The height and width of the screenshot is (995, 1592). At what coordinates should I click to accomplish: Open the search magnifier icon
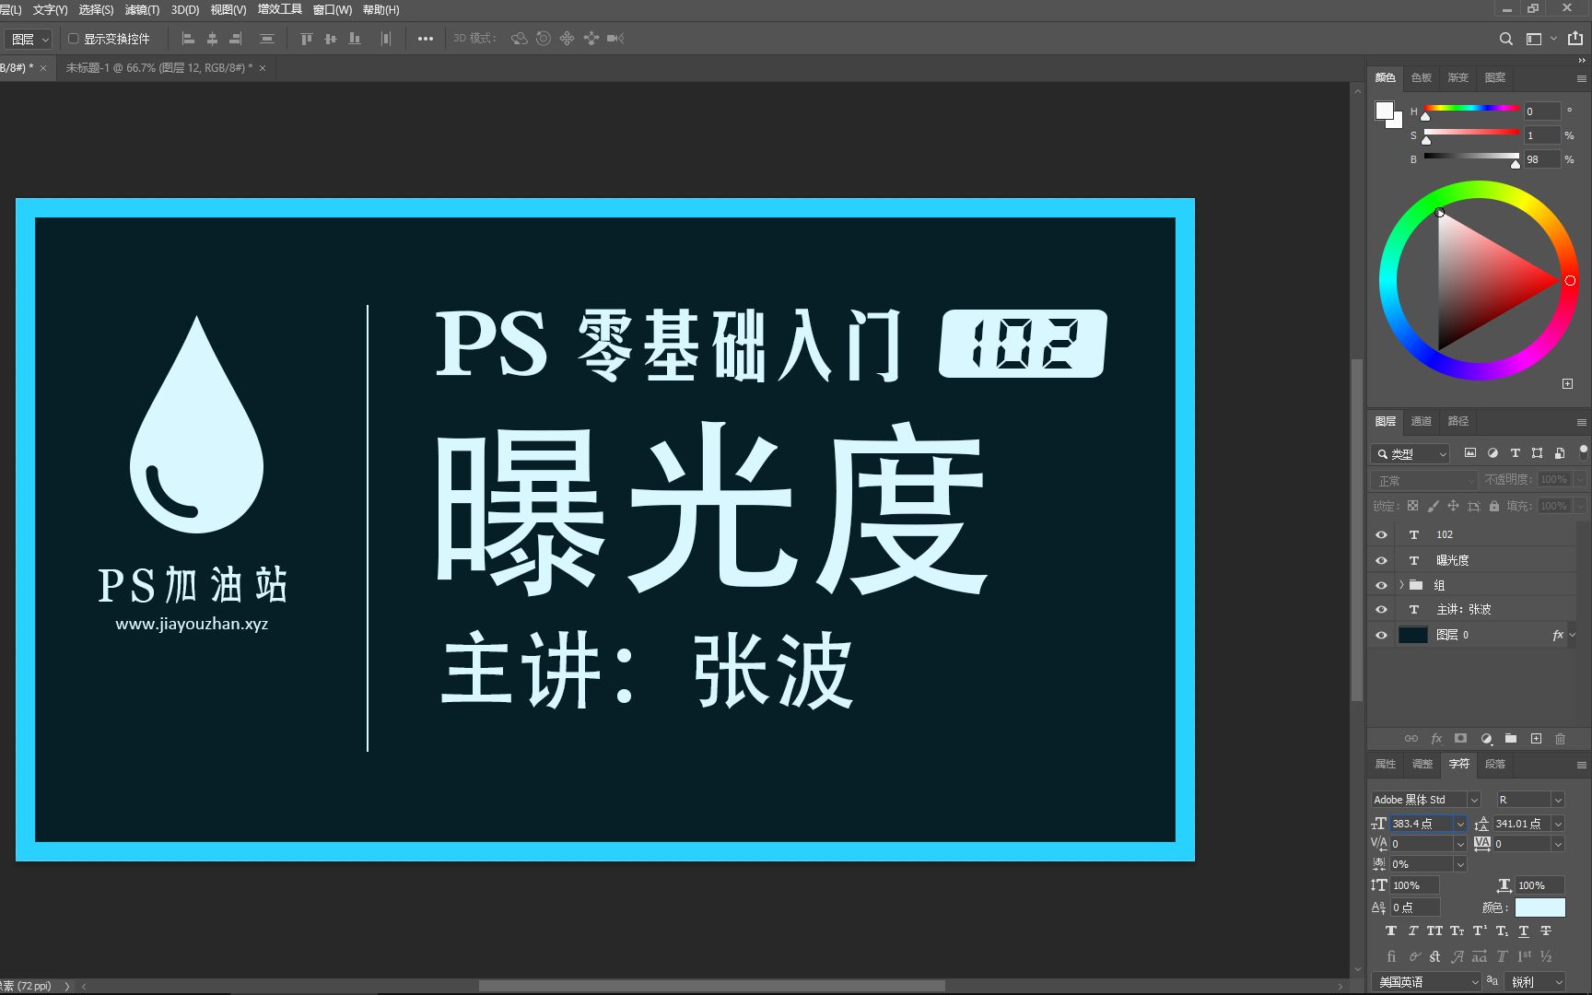tap(1505, 39)
